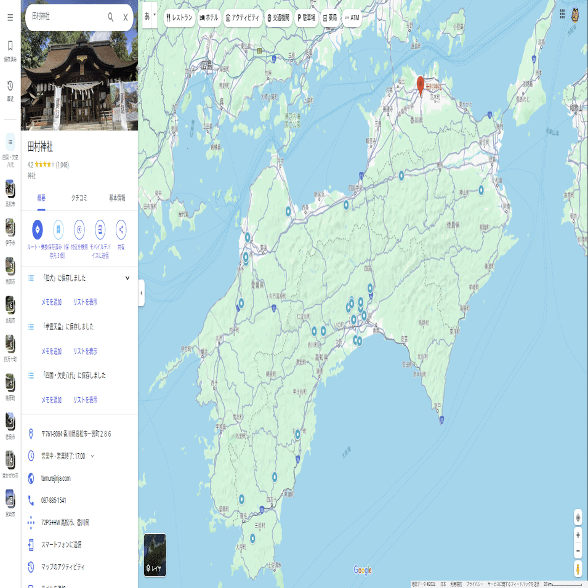This screenshot has height=588, width=588.
Task: Filter by 駐車場 chip
Action: point(307,18)
